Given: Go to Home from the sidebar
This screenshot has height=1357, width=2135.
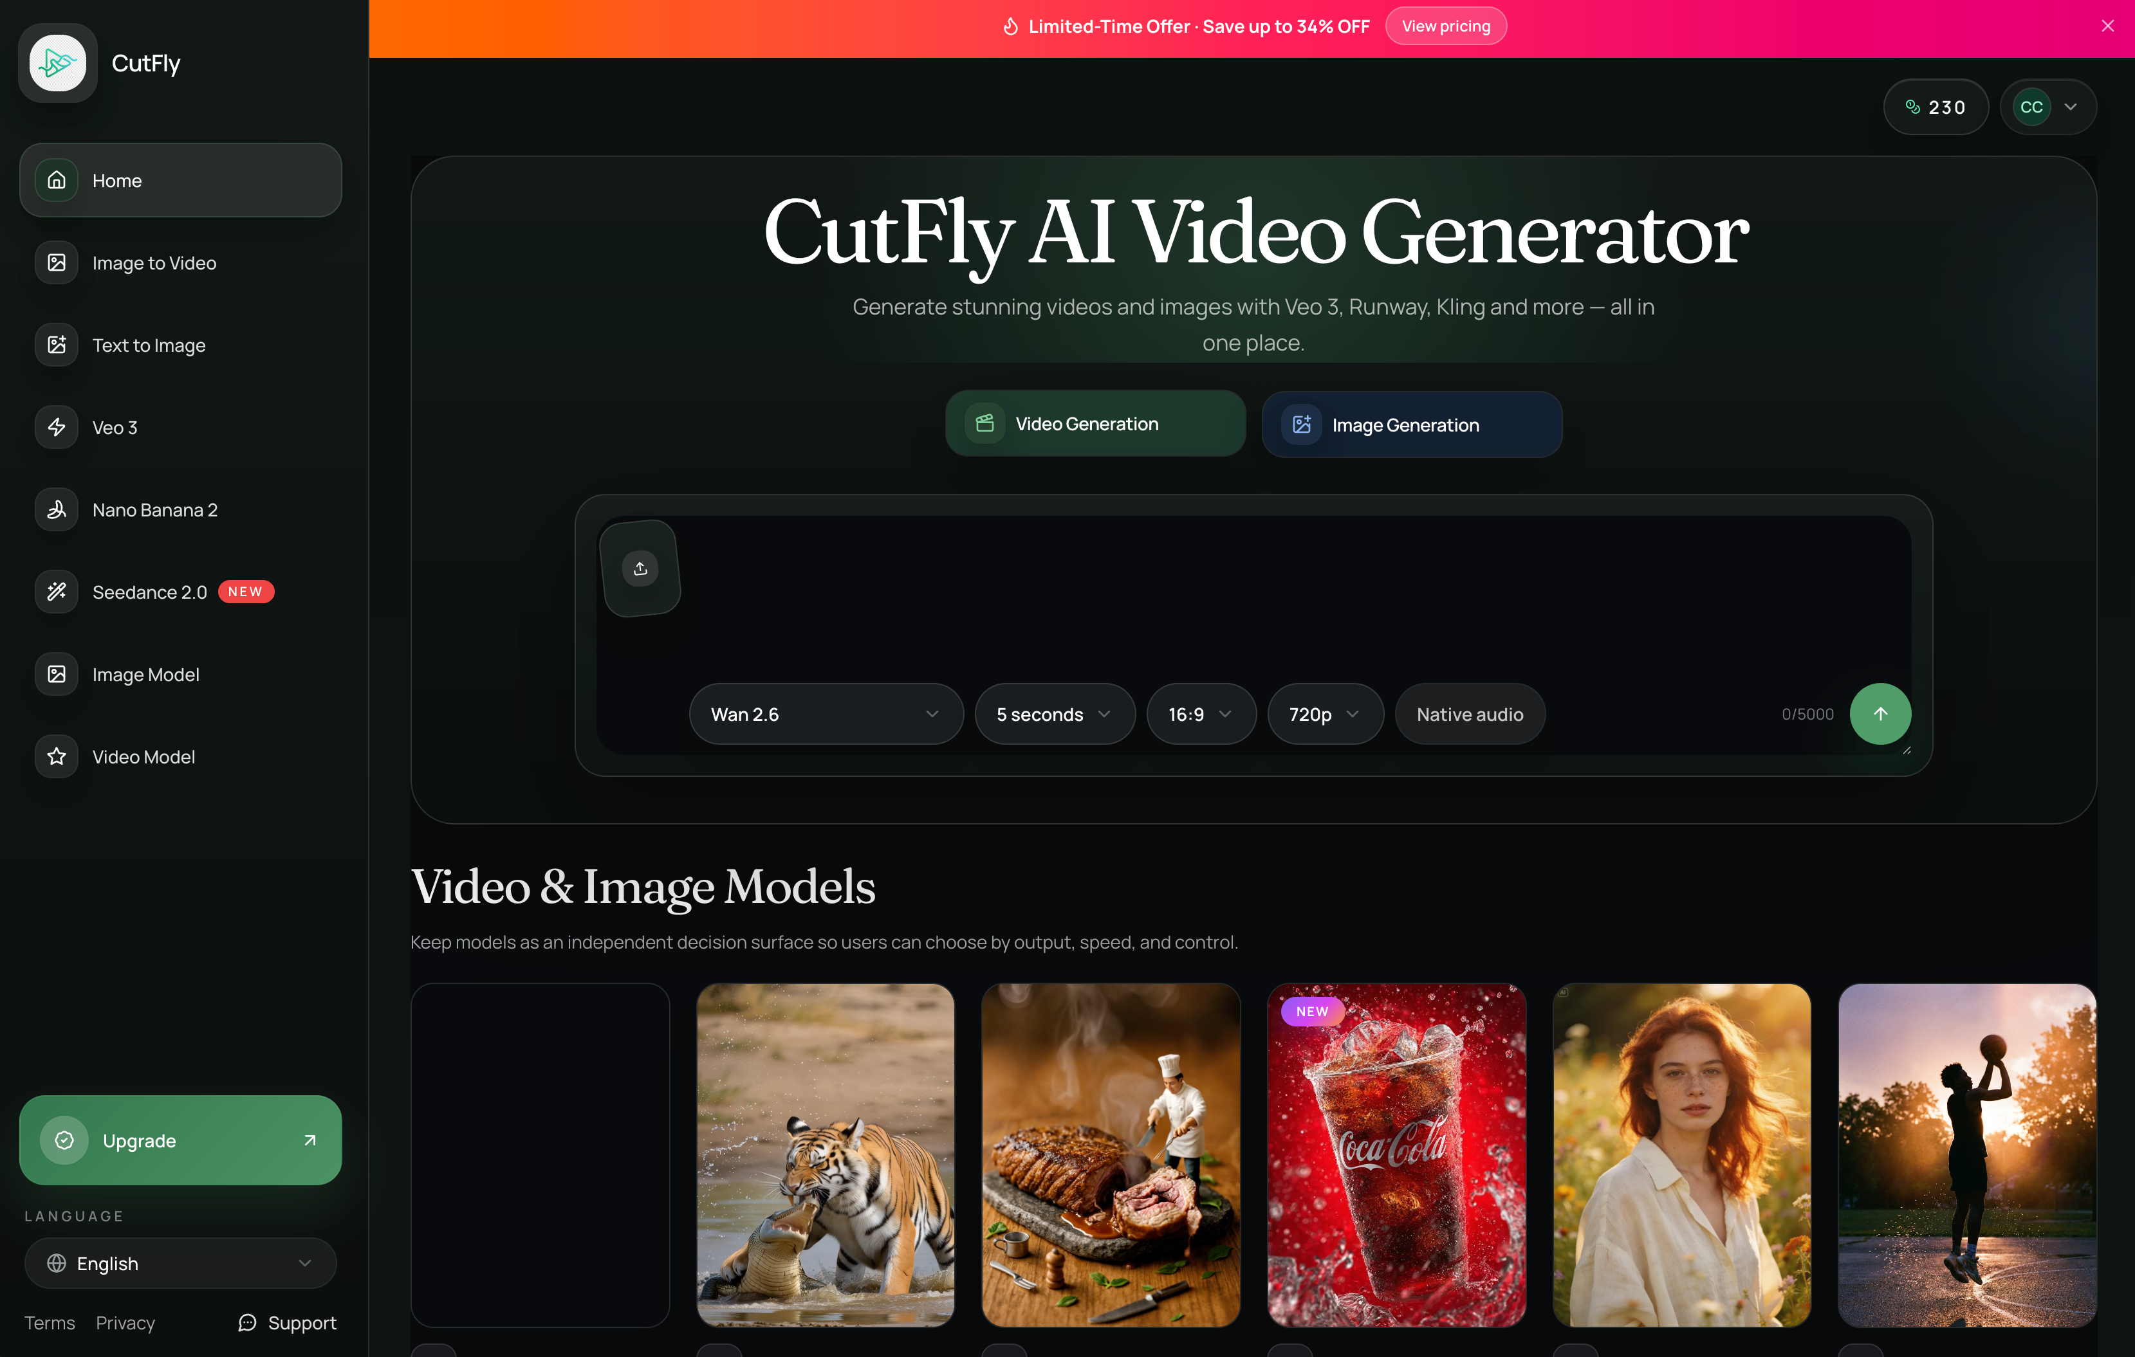Looking at the screenshot, I should 116,180.
